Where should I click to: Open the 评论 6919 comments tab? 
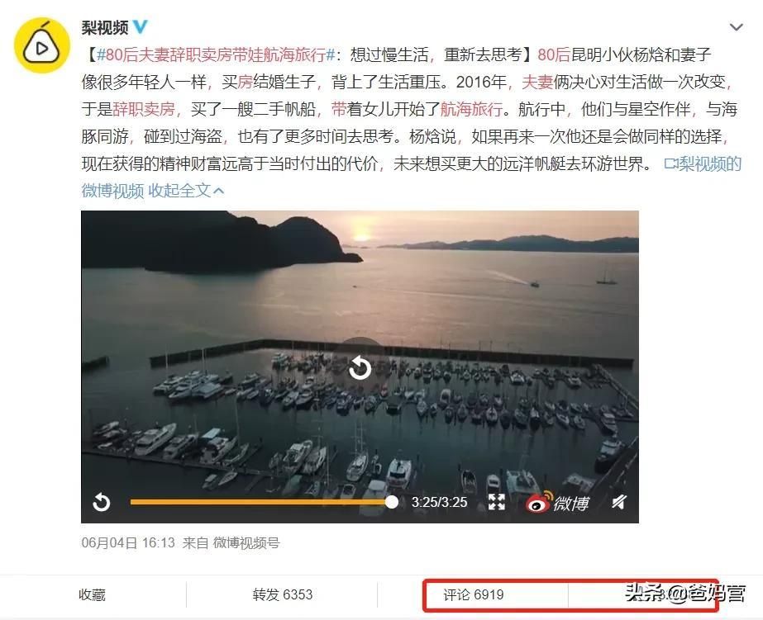pos(473,594)
